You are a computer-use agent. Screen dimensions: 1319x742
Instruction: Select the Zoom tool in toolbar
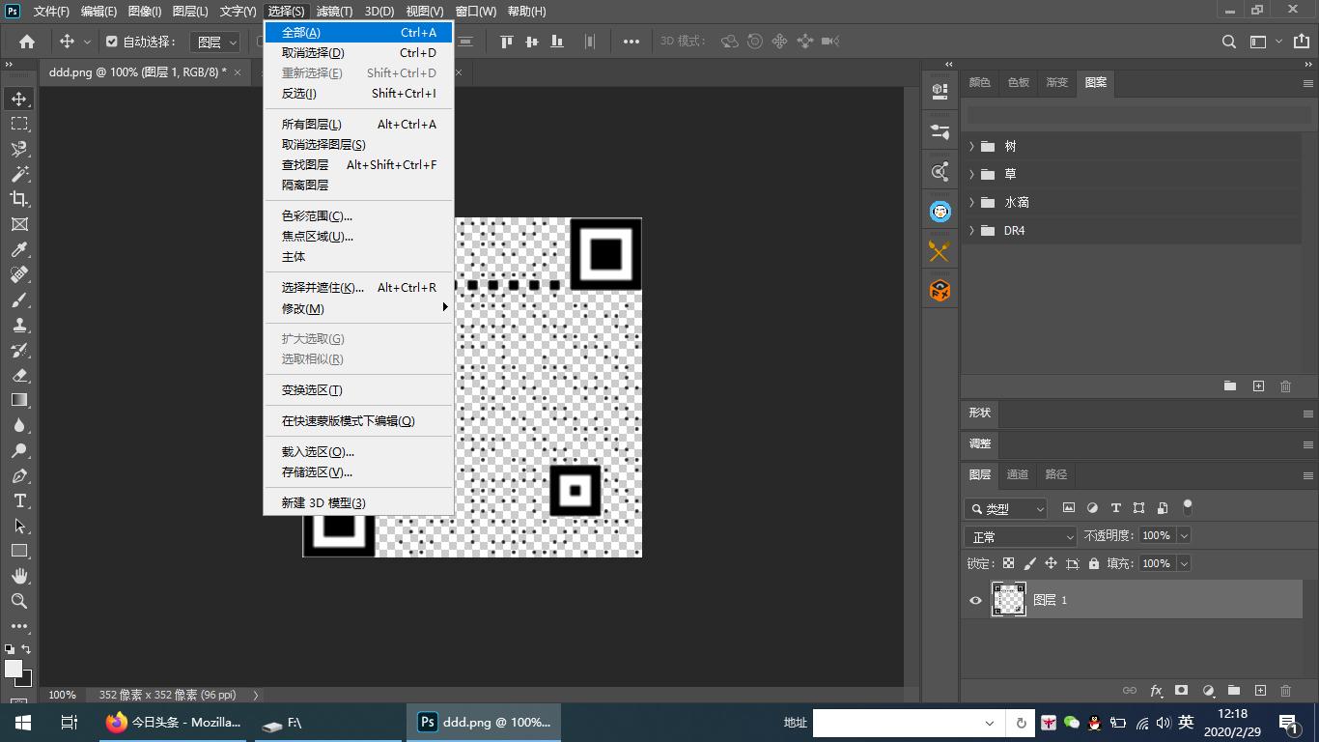tap(19, 601)
